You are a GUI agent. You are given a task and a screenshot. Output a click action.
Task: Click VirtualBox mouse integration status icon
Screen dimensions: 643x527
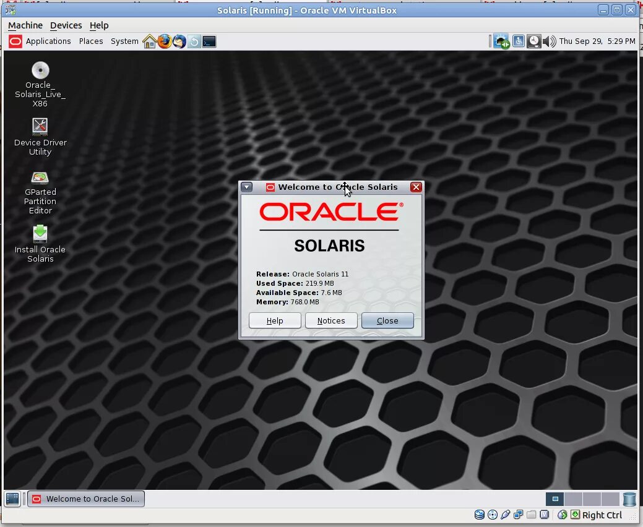[562, 515]
